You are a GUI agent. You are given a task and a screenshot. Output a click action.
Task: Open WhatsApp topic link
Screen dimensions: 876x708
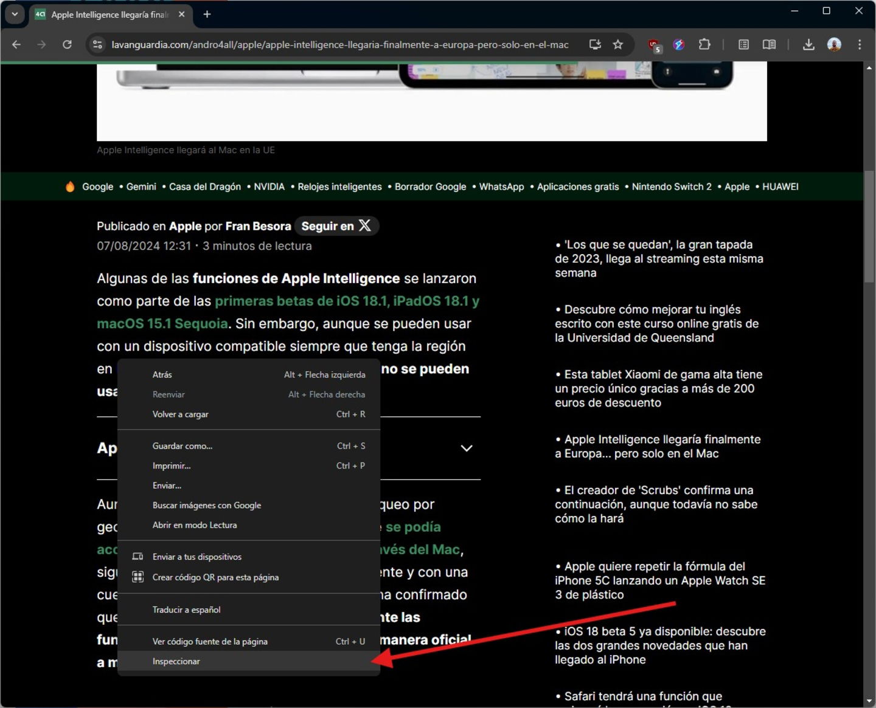pyautogui.click(x=501, y=187)
